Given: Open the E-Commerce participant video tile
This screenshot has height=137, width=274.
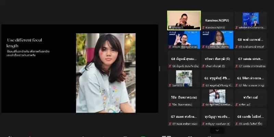Looking at the screenshot, I should (251, 19).
